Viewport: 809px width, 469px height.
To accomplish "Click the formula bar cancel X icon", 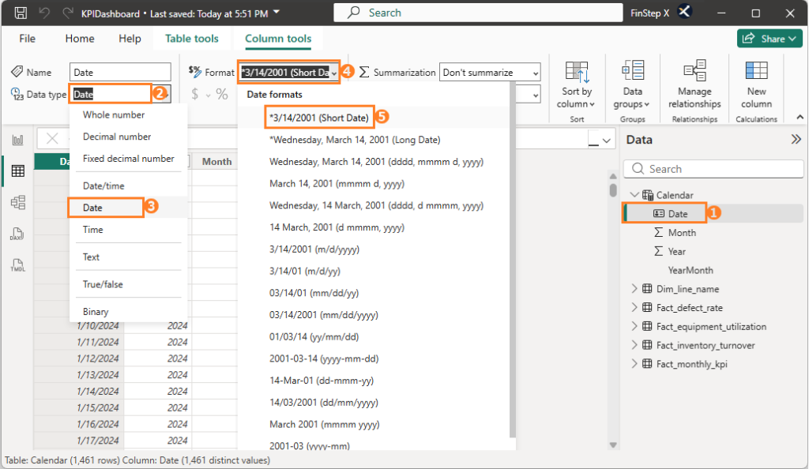I will click(x=52, y=138).
